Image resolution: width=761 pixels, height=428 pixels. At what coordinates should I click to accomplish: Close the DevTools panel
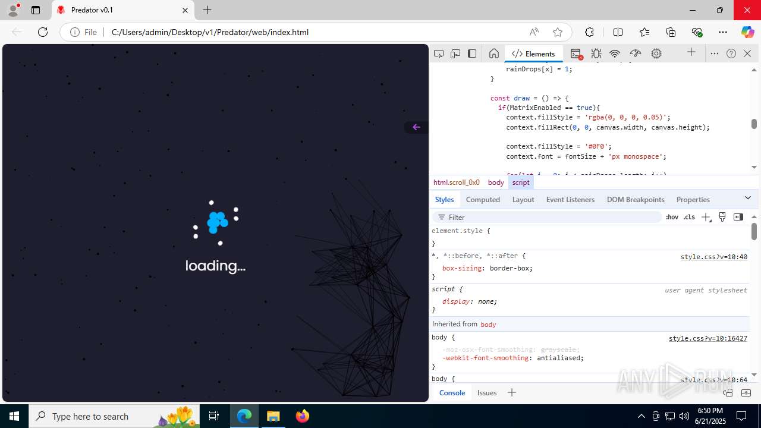click(x=747, y=53)
